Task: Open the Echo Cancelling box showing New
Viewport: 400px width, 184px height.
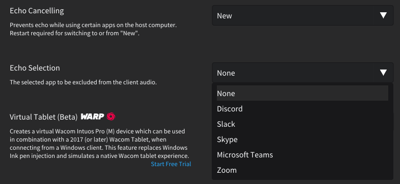Action: [302, 15]
